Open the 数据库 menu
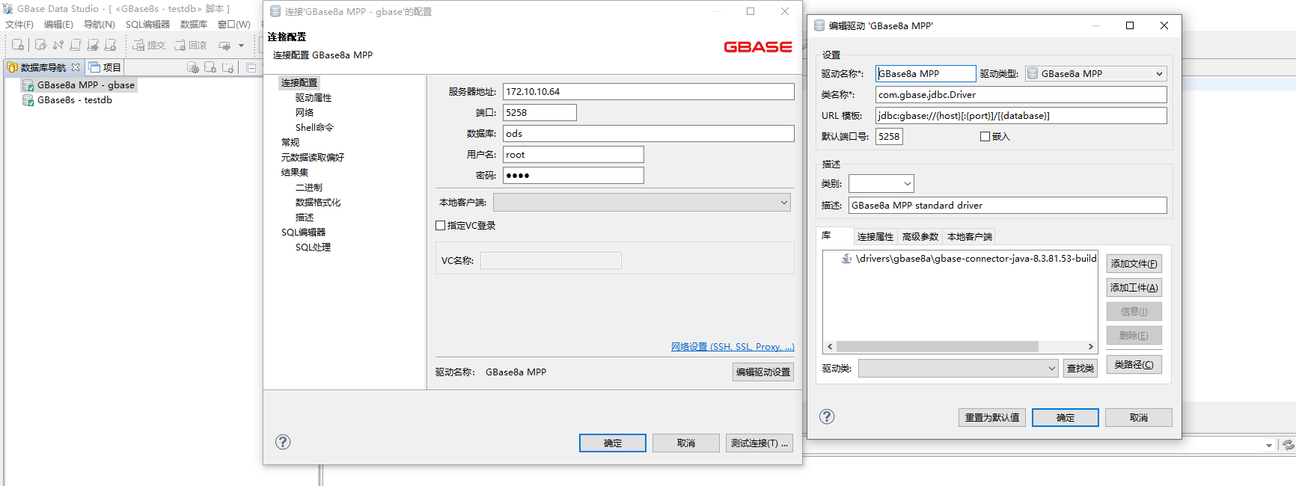The image size is (1296, 486). coord(194,25)
